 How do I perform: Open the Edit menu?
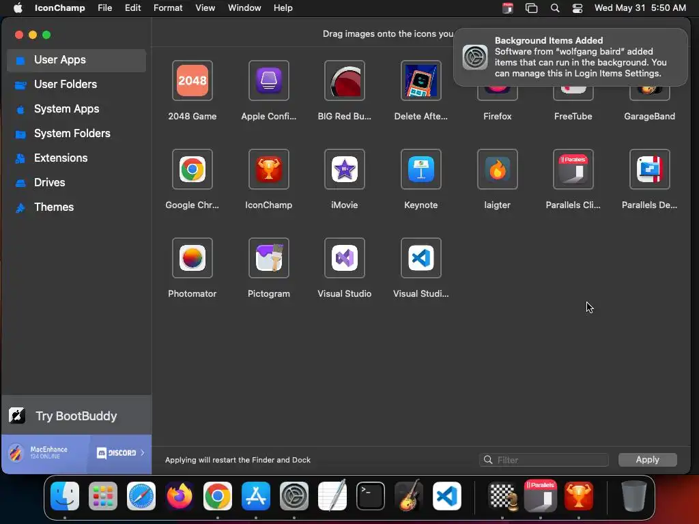(x=132, y=8)
